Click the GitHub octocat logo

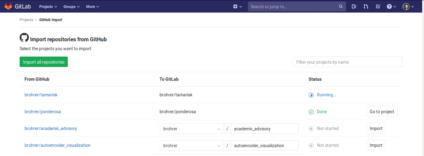point(24,38)
